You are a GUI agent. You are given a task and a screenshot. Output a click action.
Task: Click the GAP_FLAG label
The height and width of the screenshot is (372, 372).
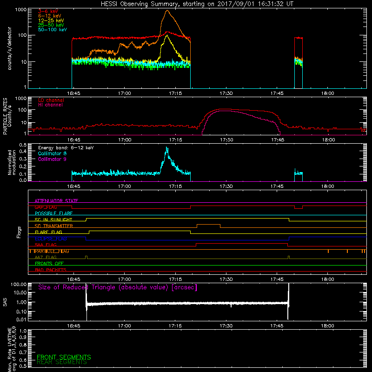pos(46,207)
